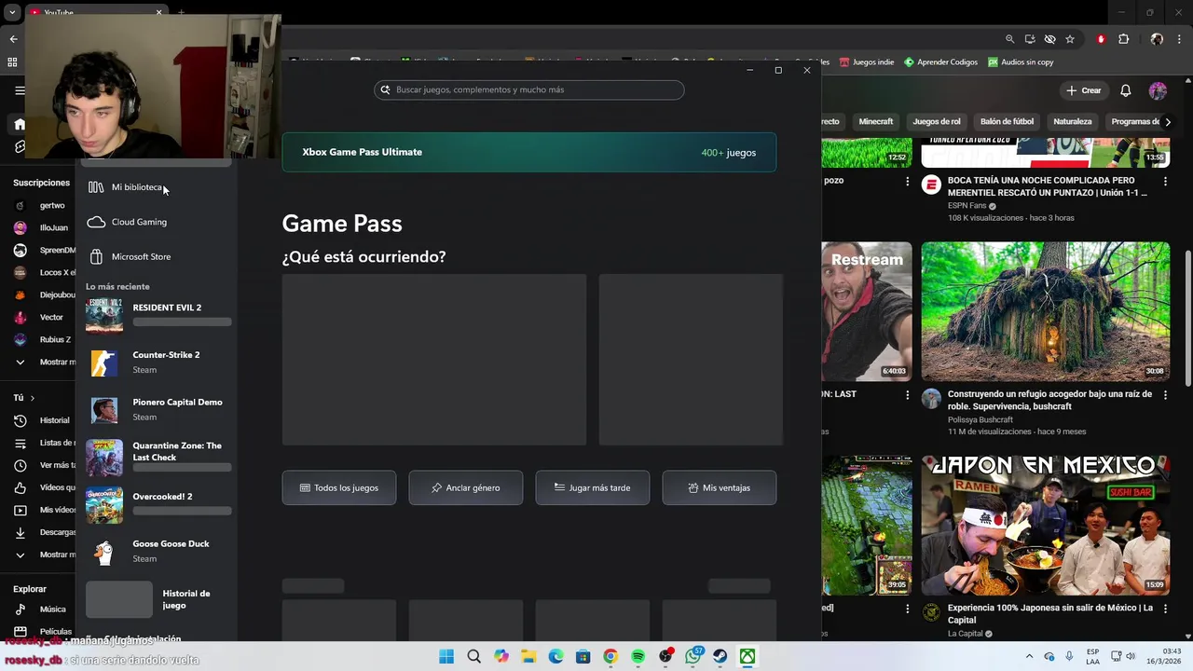This screenshot has width=1193, height=671.
Task: Open RESIDENT EVIL 2 from recent list
Action: pos(157,315)
